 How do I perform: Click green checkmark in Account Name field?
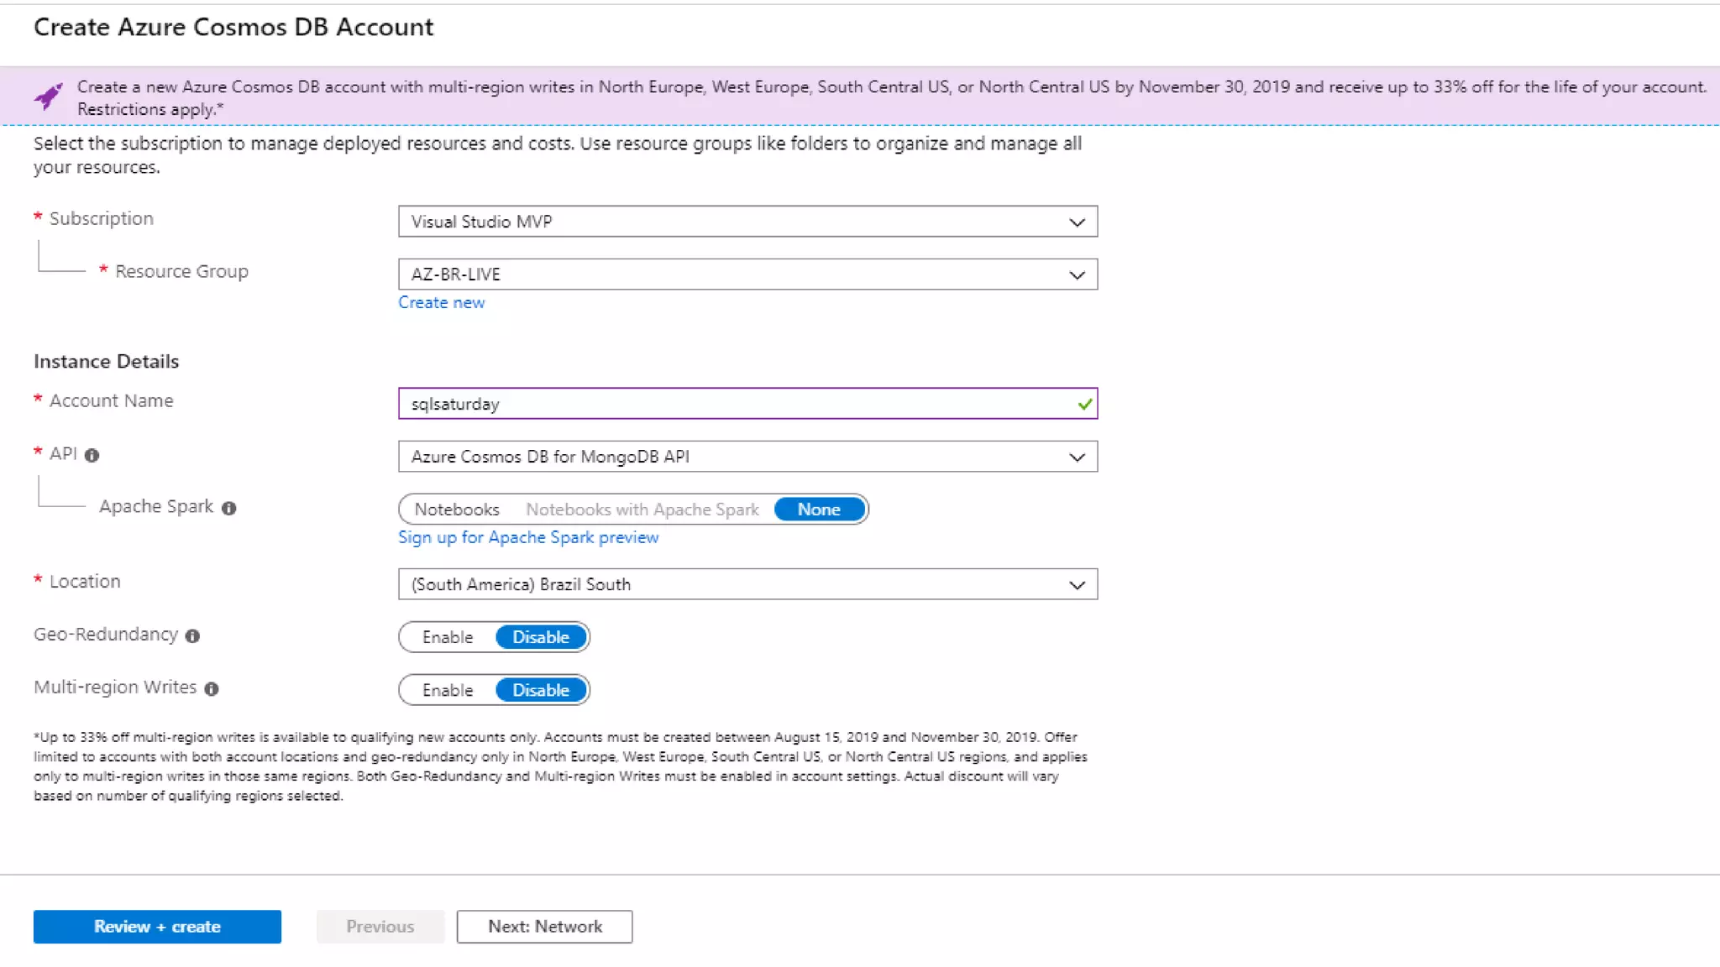[x=1084, y=404]
